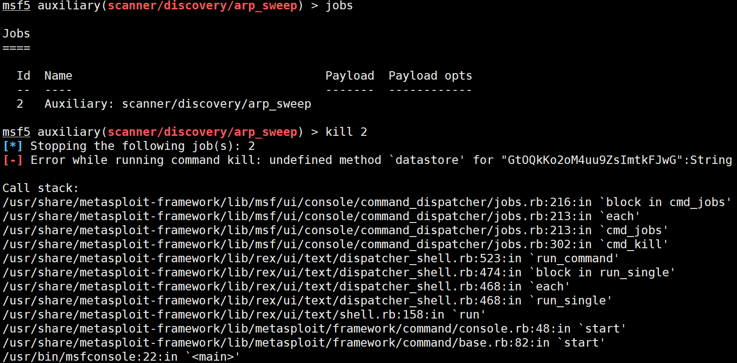Click stack line 'jobs.rb:216:in block in cmd_jobs'

tap(367, 202)
